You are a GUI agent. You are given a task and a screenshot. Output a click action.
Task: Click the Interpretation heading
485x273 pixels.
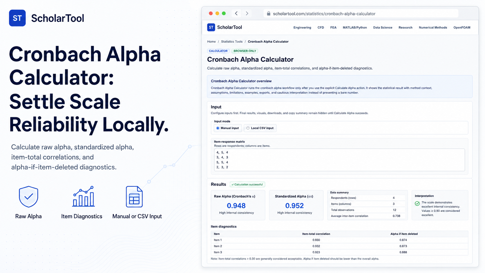(424, 196)
